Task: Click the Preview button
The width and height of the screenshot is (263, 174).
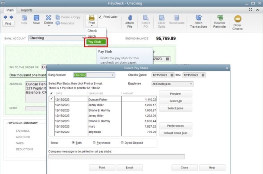Action: (176, 94)
